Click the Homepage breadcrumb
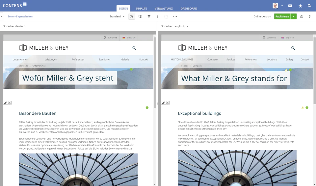Viewport: 316px width, 186px height. click(x=183, y=66)
